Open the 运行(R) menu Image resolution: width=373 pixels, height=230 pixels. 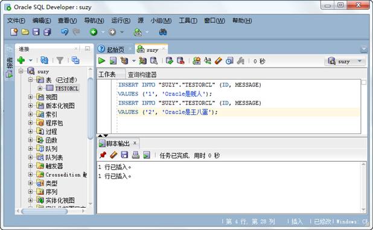click(121, 21)
